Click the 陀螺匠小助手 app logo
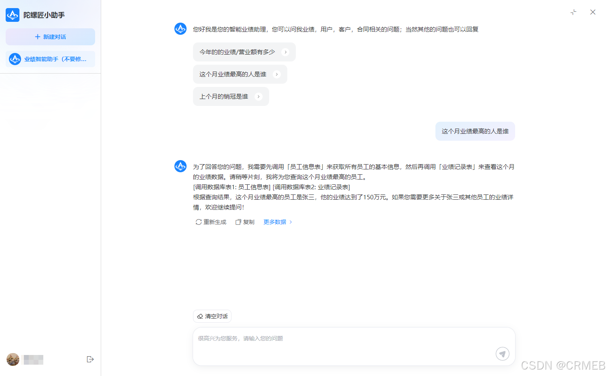Screen dimensions: 607x376 click(x=12, y=15)
